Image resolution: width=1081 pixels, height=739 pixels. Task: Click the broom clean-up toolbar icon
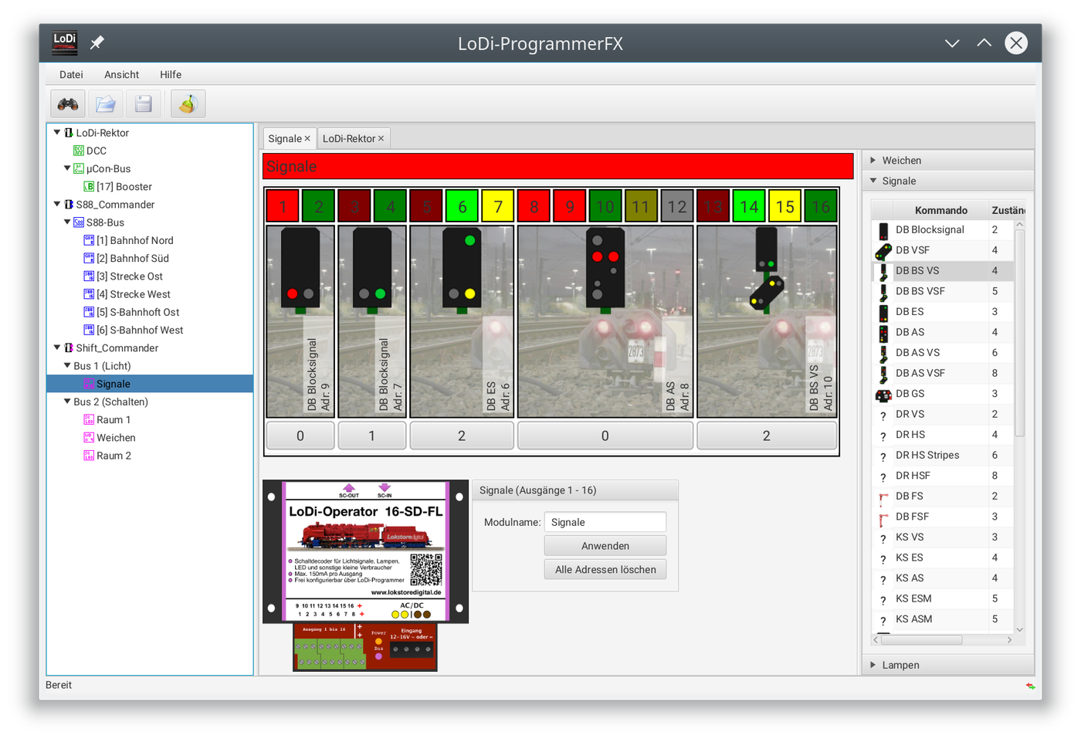pos(188,104)
